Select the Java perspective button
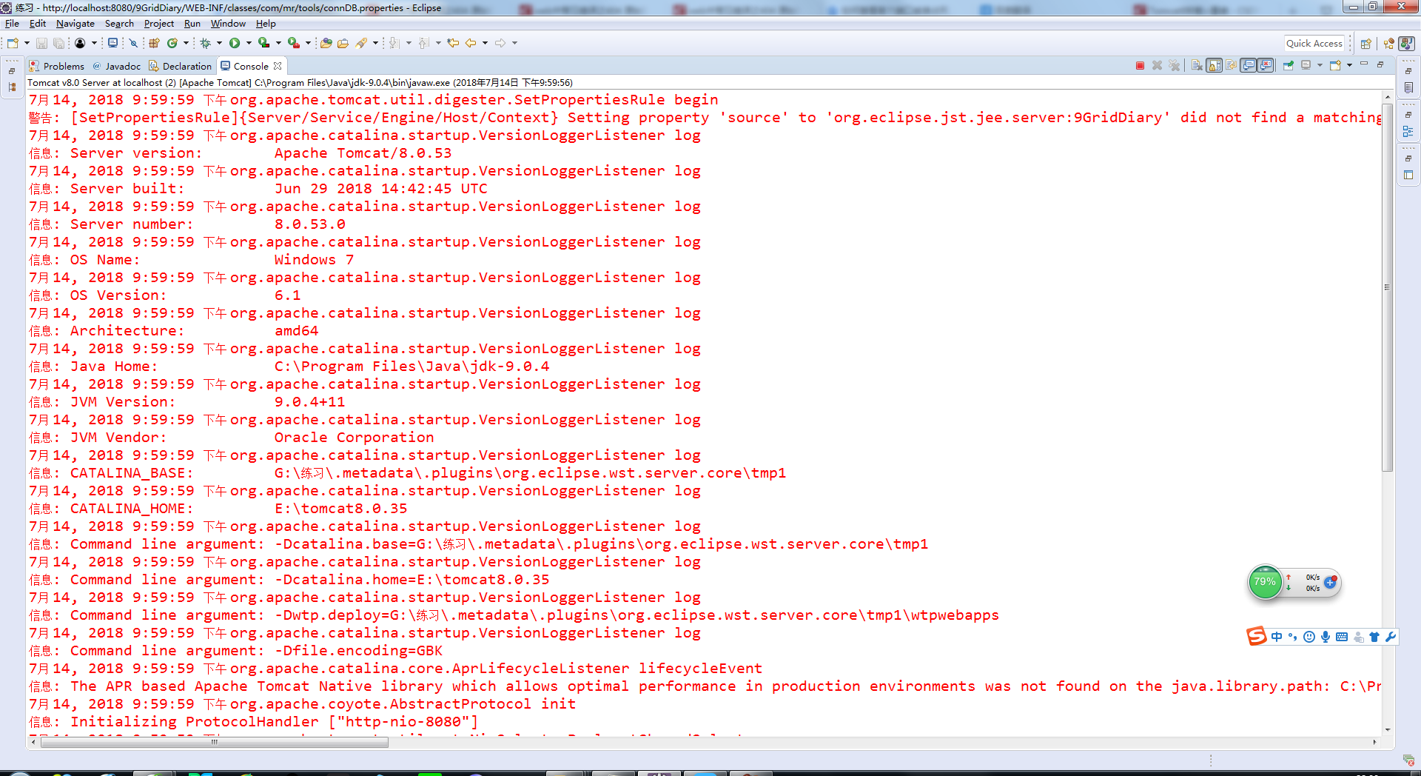Screen dimensions: 1421x776 click(1406, 44)
